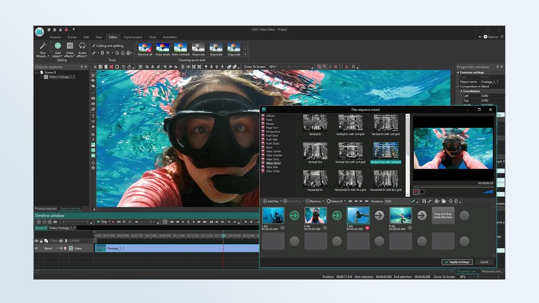Switch to the Export project menu
The height and width of the screenshot is (303, 539).
(x=133, y=37)
